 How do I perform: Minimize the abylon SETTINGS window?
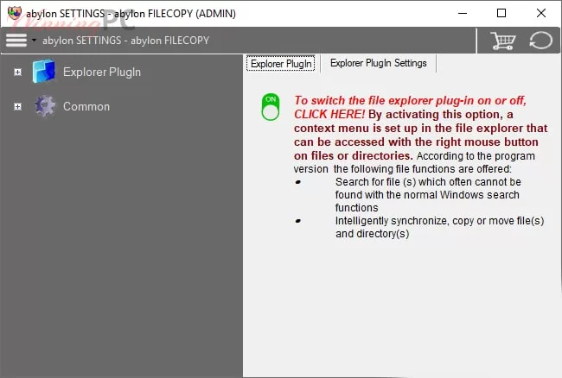click(x=463, y=13)
